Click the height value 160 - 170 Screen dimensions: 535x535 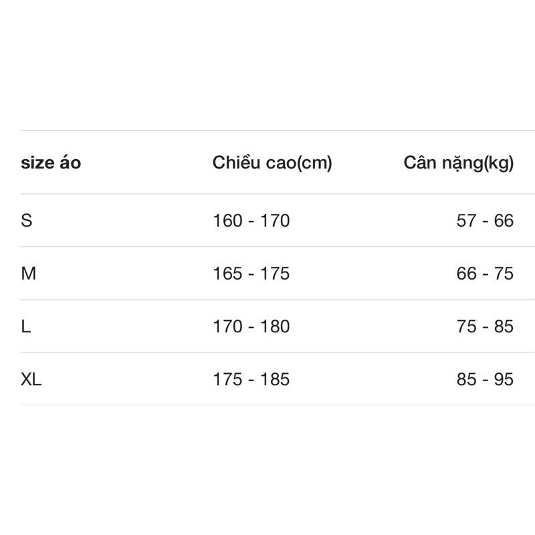(251, 220)
